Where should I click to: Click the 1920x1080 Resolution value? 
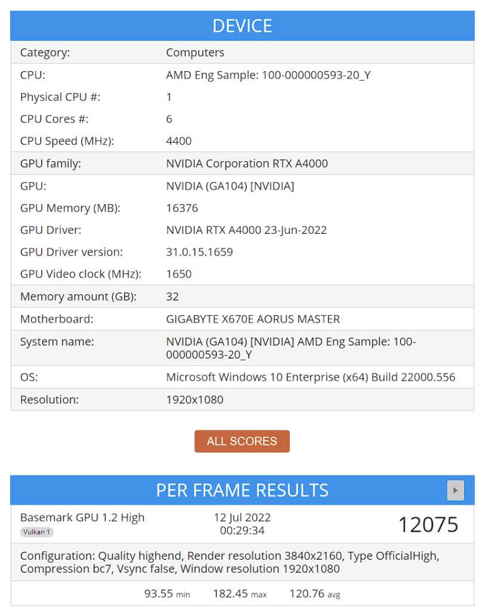tap(194, 400)
